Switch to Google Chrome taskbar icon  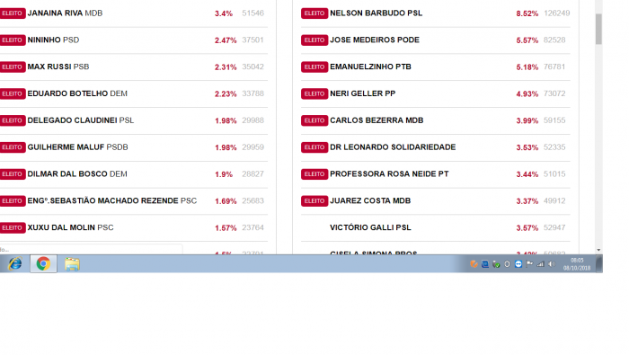43,263
